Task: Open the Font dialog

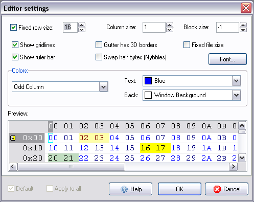Action: [x=227, y=59]
